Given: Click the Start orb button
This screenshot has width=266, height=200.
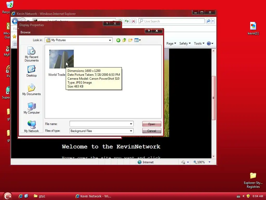Looking at the screenshot, I should (x=8, y=196).
